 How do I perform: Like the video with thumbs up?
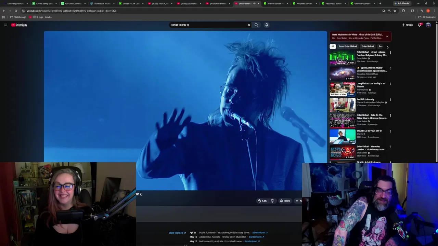coord(262,201)
